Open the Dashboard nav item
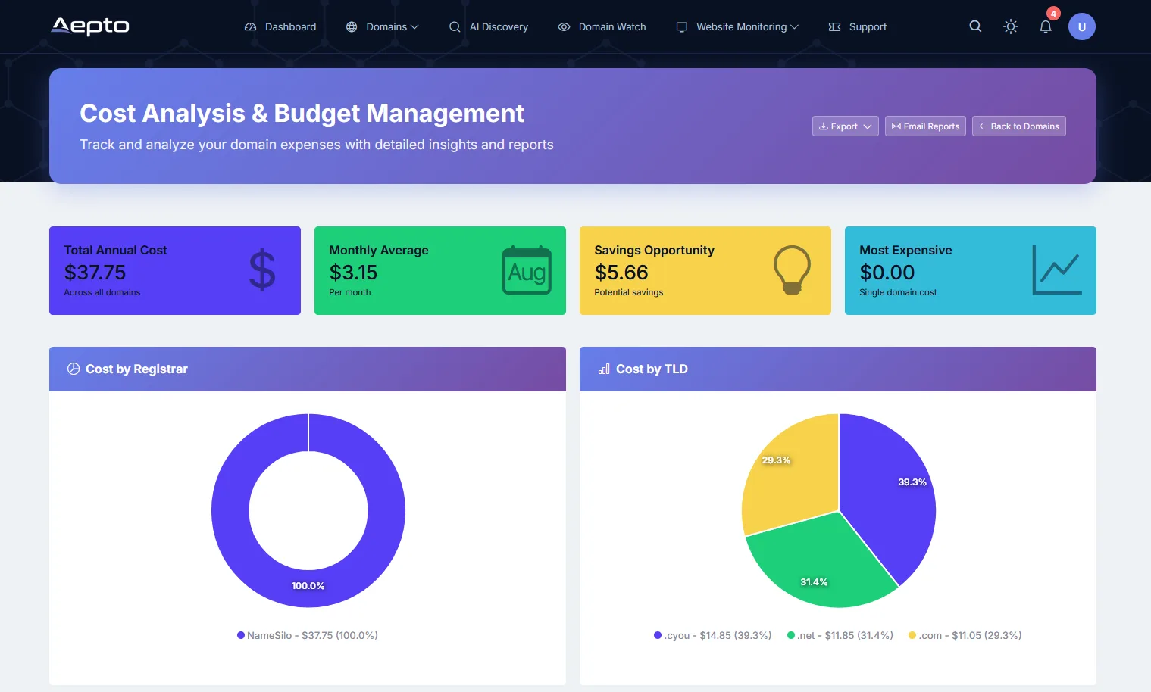Screen dimensions: 1151x692 280,26
